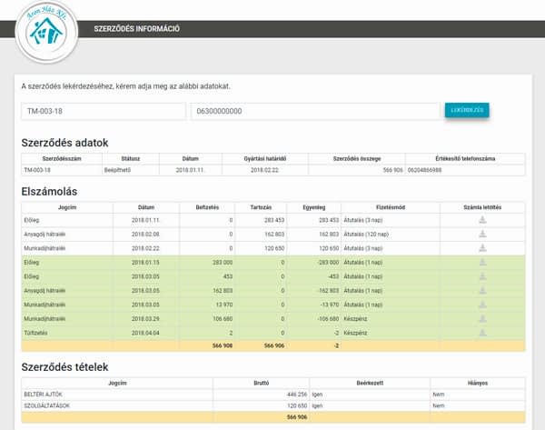The image size is (545, 430).
Task: Download invoice for Előleg dated 2018.01.11.
Action: coord(482,220)
